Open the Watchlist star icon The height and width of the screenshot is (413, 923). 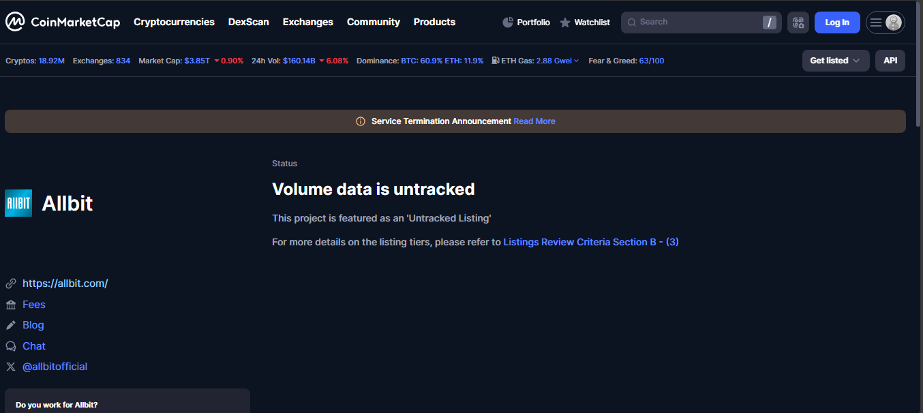tap(565, 22)
